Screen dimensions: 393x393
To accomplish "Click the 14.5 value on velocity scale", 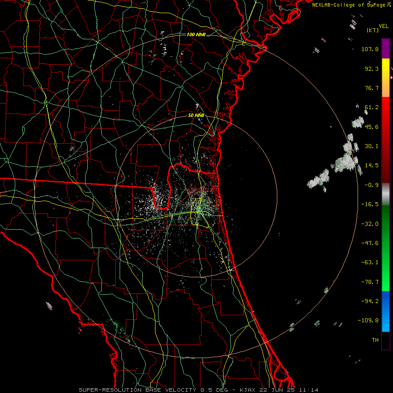I will tap(372, 165).
